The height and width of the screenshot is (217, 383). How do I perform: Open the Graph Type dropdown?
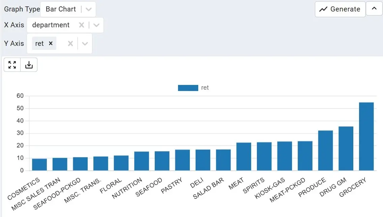(x=89, y=9)
